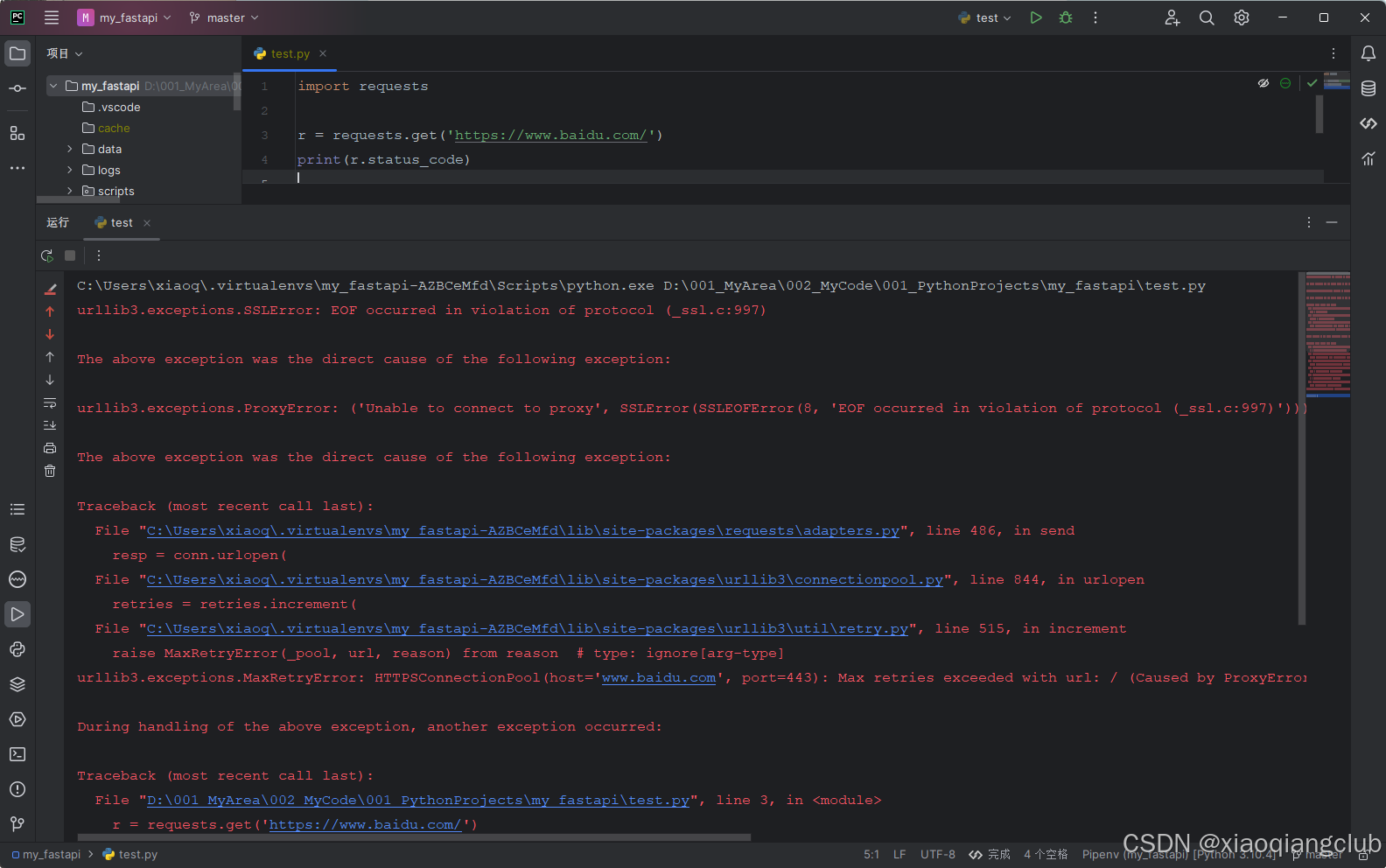1386x868 pixels.
Task: Open the Commit tool window
Action: point(17,88)
